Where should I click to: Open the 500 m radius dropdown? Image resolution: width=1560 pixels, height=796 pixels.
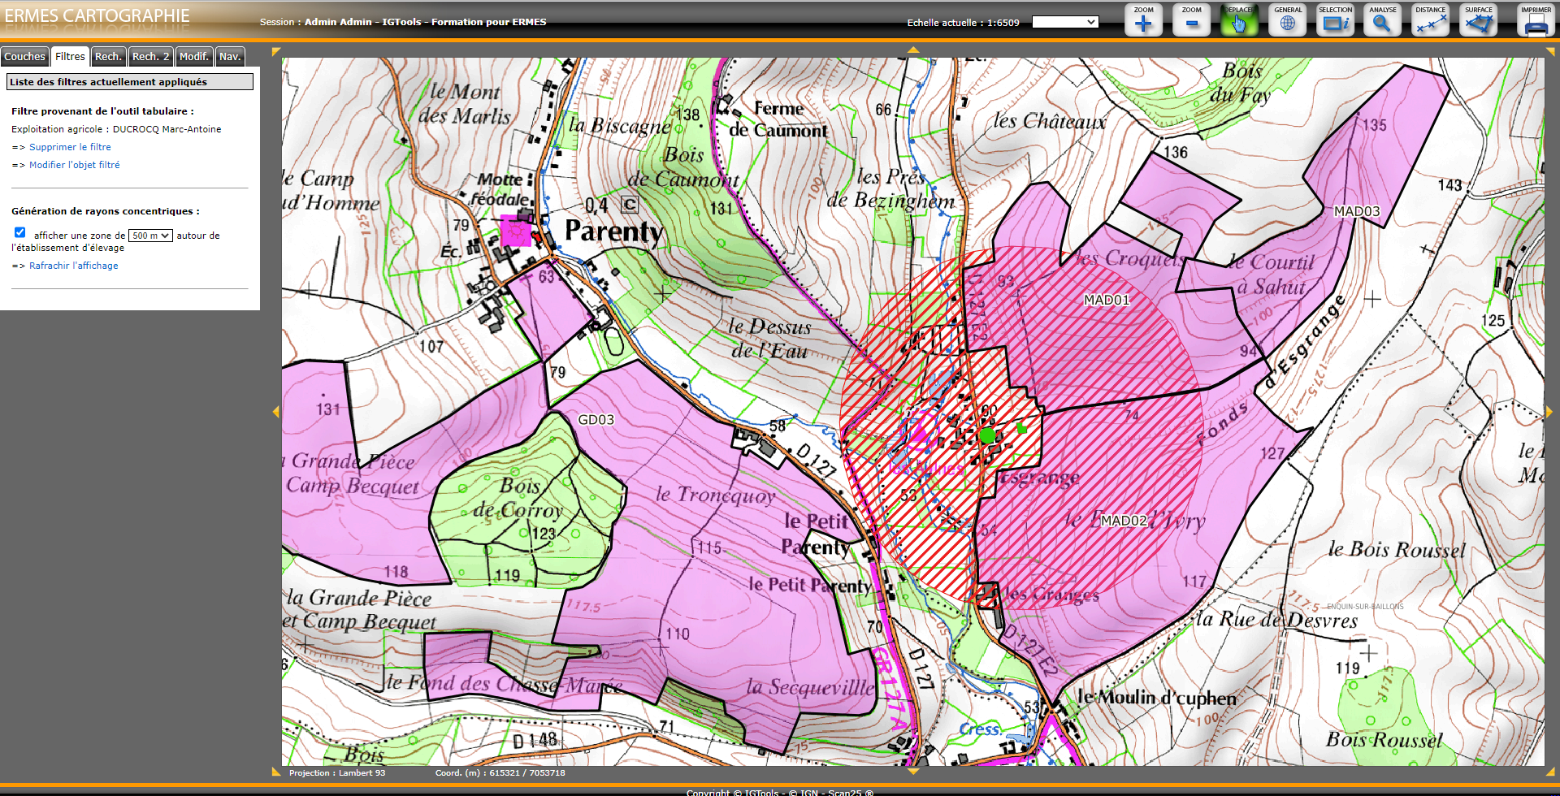coord(150,236)
